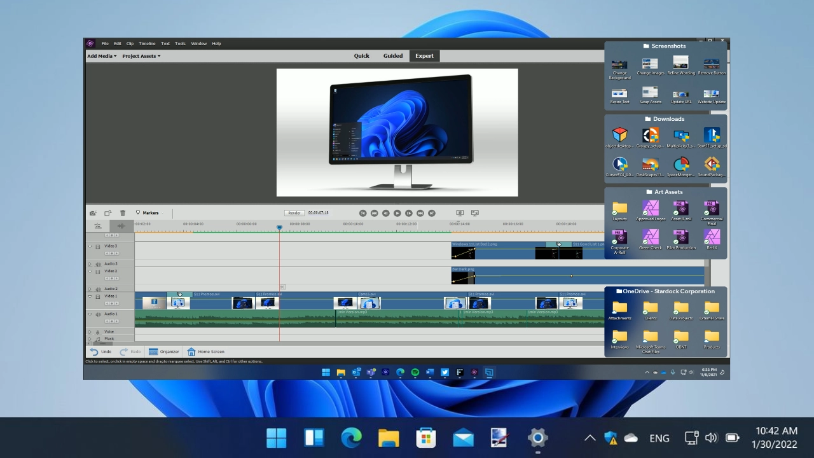
Task: Open Microsoft Store from the outer taskbar
Action: tap(425, 438)
